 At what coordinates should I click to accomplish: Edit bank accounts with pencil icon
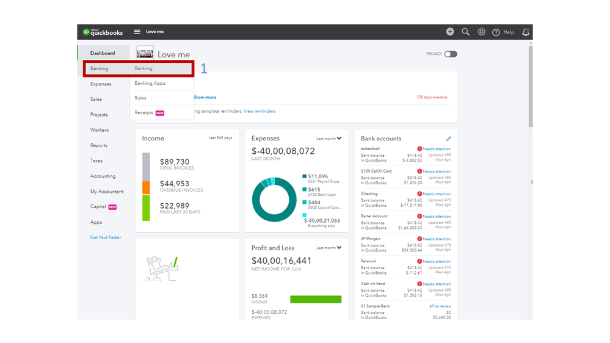[x=449, y=139]
